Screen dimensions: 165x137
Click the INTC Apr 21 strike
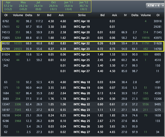point(82,38)
